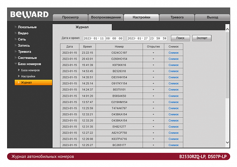Image resolution: width=237 pixels, height=167 pixels.
Task: Click the scrollbar down arrow
Action: [x=228, y=143]
